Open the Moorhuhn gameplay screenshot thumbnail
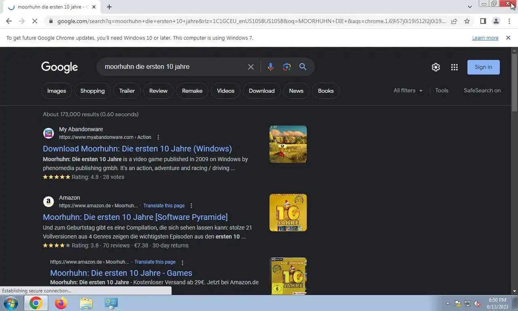This screenshot has width=518, height=311. (288, 144)
